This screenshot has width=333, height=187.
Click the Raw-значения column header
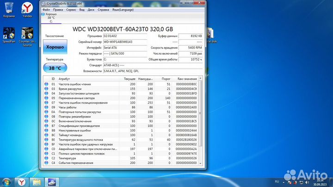[x=185, y=79]
